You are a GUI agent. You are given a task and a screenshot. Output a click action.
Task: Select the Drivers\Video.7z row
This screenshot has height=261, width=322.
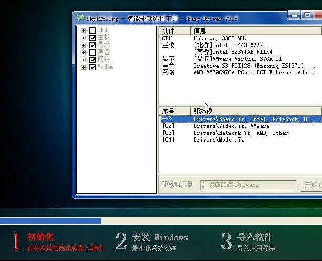pos(231,126)
